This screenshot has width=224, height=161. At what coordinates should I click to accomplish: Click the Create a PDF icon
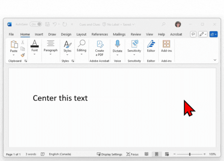(x=100, y=44)
